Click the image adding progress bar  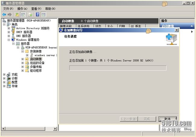(x=118, y=68)
